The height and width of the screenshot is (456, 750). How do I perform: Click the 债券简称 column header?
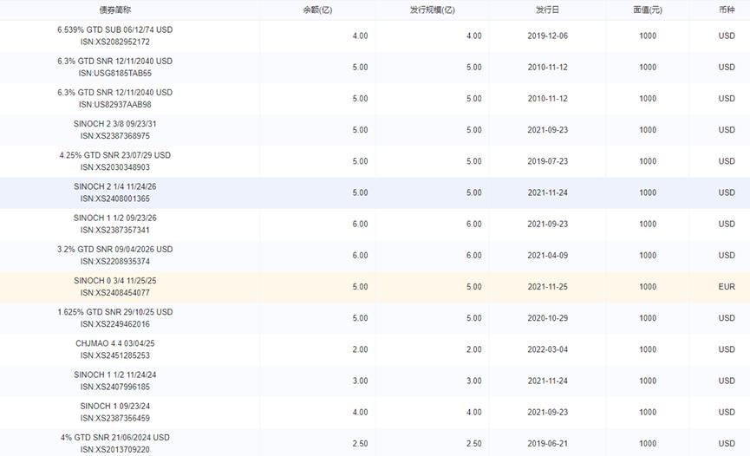pyautogui.click(x=114, y=10)
